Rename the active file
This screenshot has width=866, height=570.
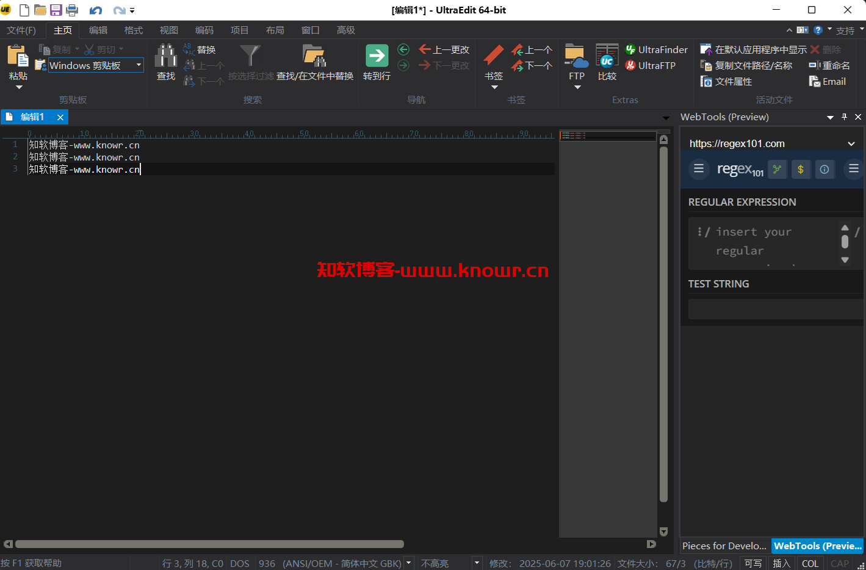pos(829,65)
